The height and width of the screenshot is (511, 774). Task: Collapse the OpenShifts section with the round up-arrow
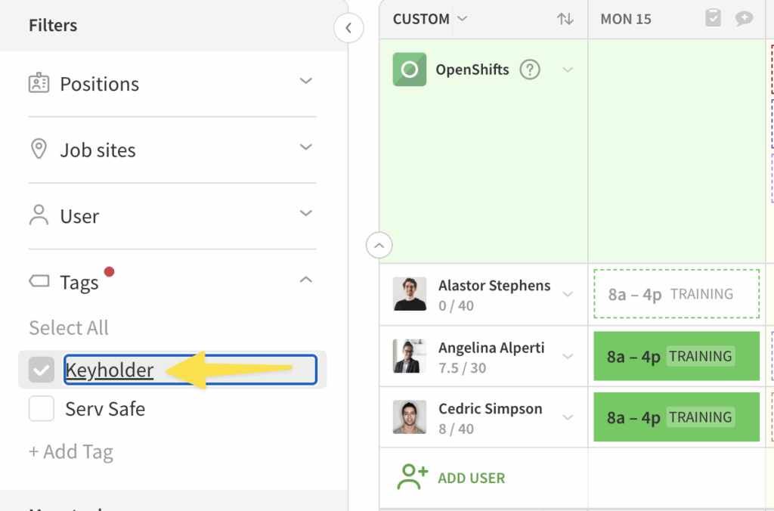[x=379, y=245]
